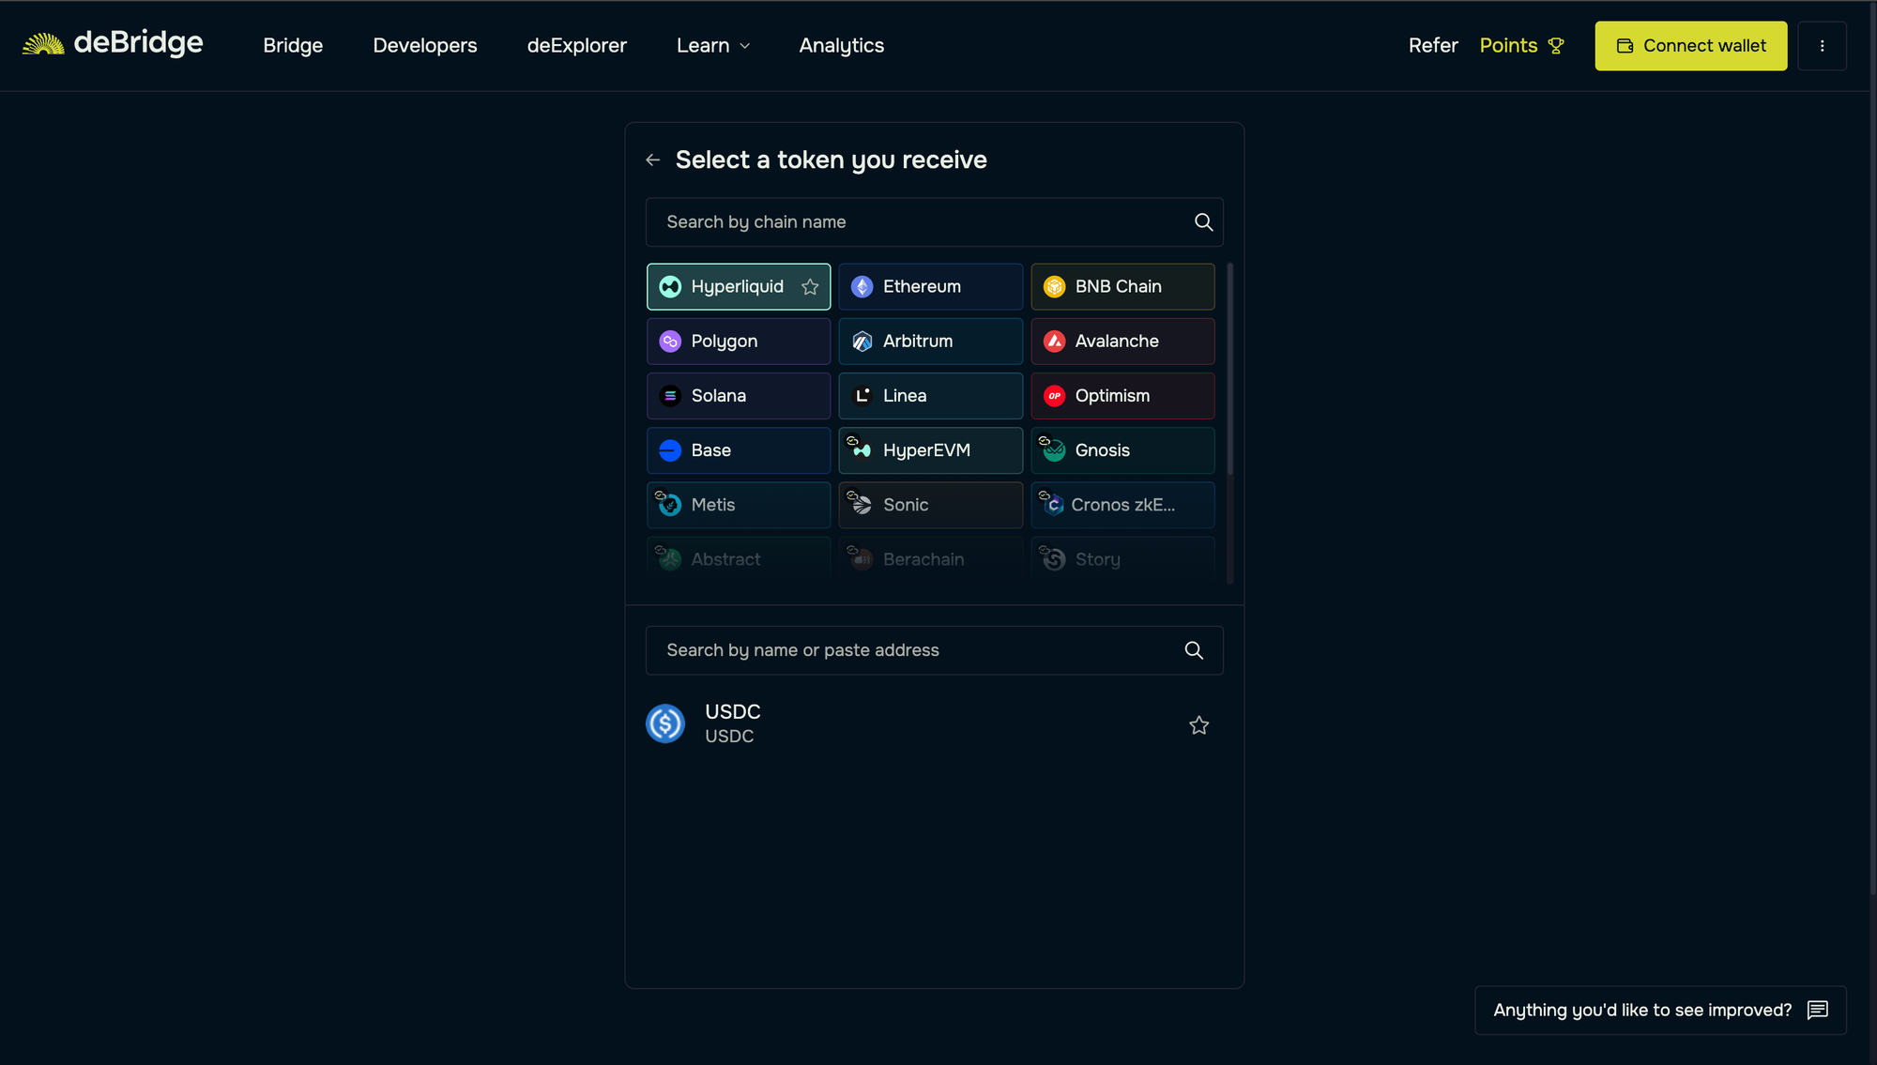The image size is (1877, 1065).
Task: Select the Cronos zkEVM chain
Action: tap(1122, 505)
